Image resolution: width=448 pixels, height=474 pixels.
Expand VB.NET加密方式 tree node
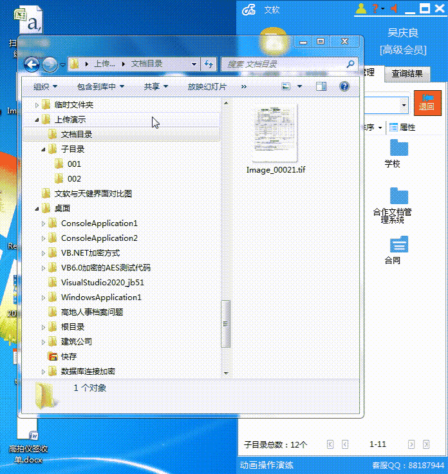point(43,253)
